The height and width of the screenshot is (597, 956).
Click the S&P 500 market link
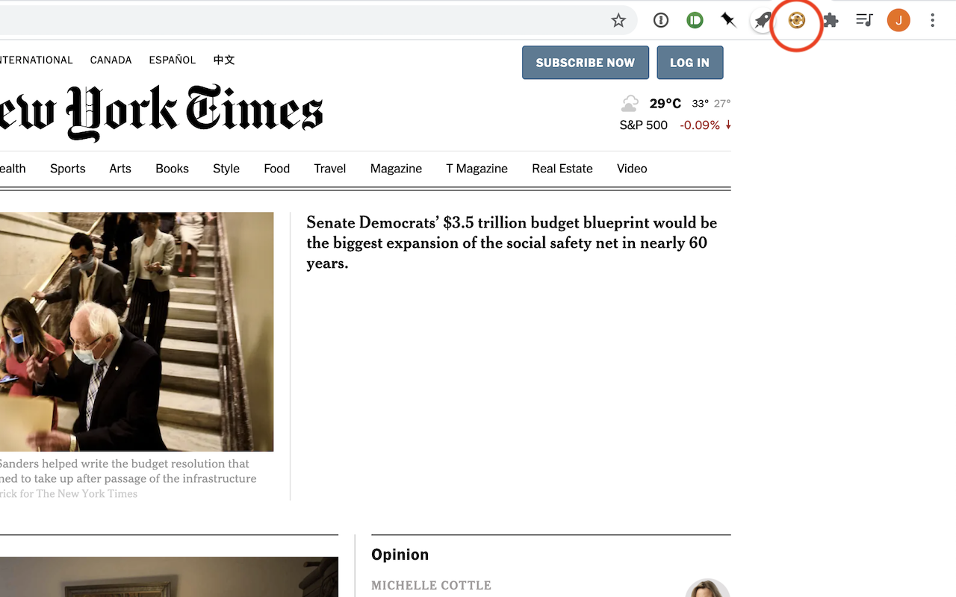643,125
